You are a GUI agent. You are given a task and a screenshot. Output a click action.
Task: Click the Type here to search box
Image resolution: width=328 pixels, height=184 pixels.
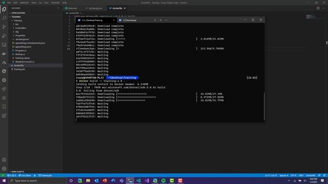point(37,180)
